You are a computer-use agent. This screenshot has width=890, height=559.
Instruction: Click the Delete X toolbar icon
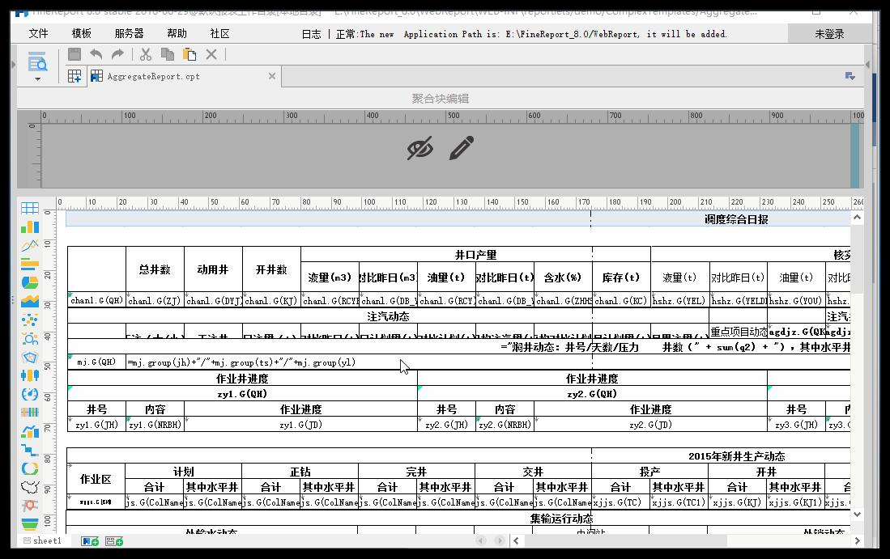pyautogui.click(x=211, y=54)
